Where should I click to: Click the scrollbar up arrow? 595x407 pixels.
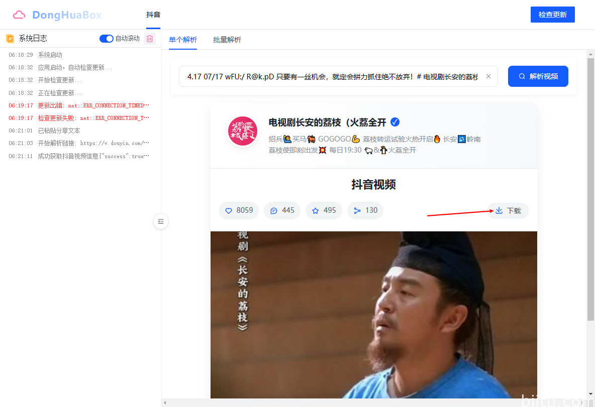click(x=591, y=54)
